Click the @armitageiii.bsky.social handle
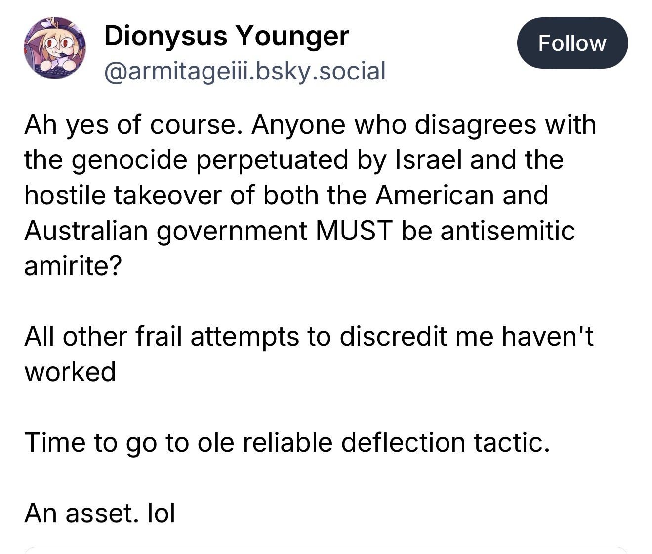The height and width of the screenshot is (554, 652). pyautogui.click(x=244, y=71)
